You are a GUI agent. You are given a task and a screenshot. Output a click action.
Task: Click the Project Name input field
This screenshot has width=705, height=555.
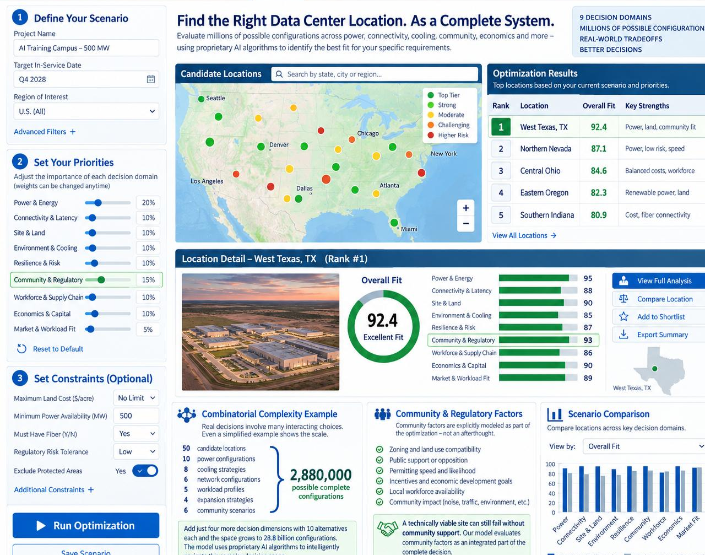(x=86, y=48)
